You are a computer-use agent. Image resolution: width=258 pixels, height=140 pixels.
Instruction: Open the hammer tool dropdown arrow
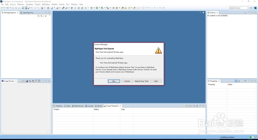31,8
